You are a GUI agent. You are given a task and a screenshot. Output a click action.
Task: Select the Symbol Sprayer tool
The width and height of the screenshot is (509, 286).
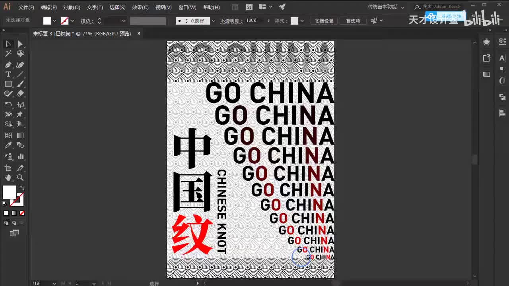(x=8, y=157)
